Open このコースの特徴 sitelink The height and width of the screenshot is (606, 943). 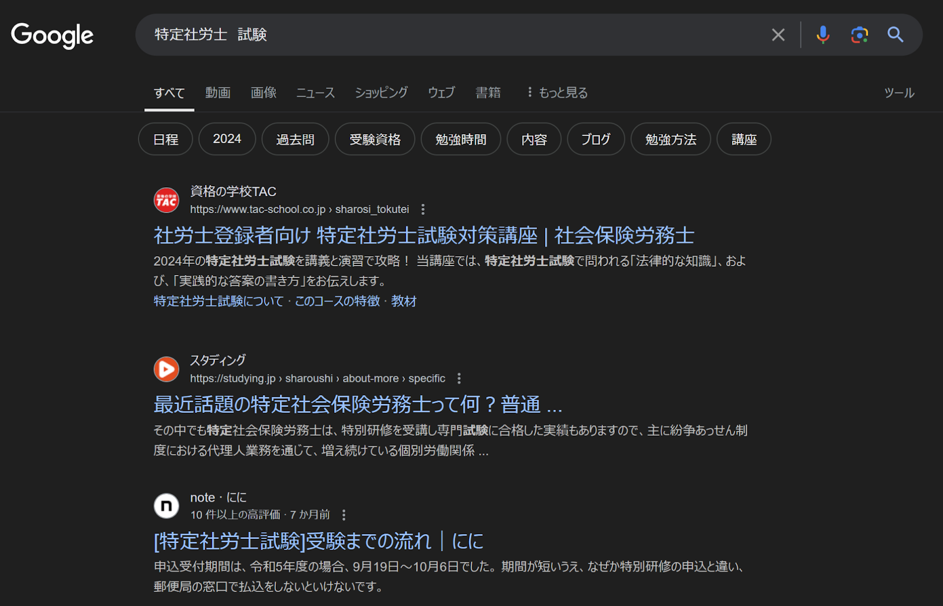pos(338,301)
